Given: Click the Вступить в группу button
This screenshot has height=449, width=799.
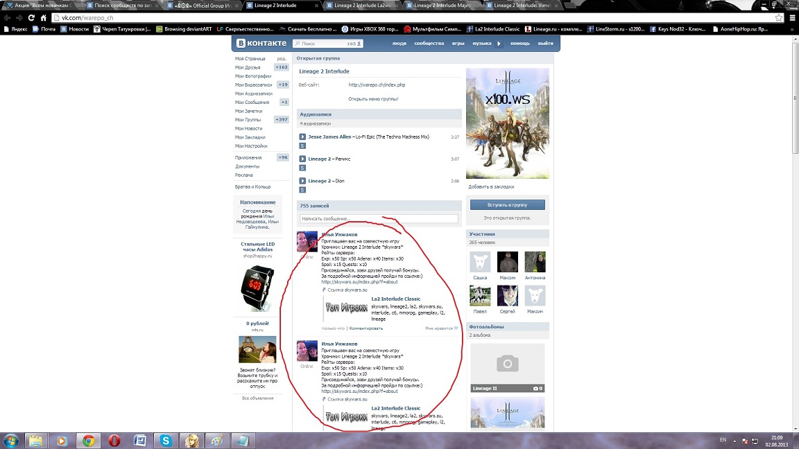Looking at the screenshot, I should [x=508, y=204].
